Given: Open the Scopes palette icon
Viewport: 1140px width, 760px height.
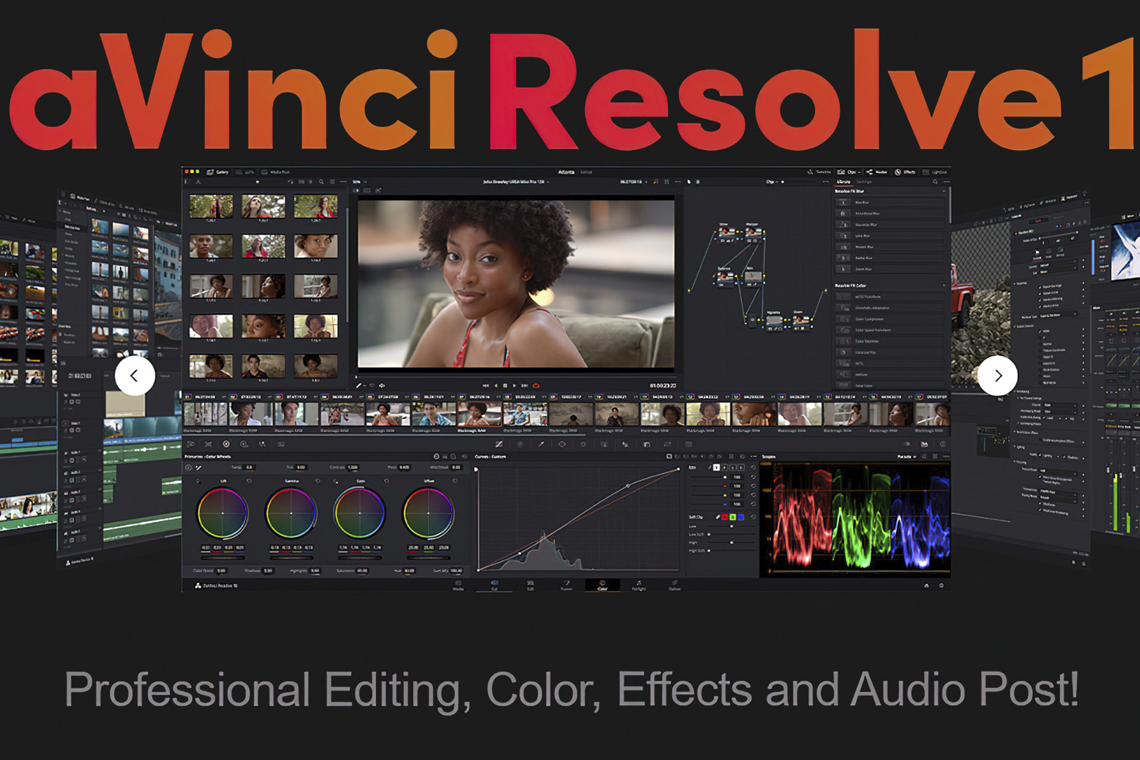Looking at the screenshot, I should (x=924, y=444).
